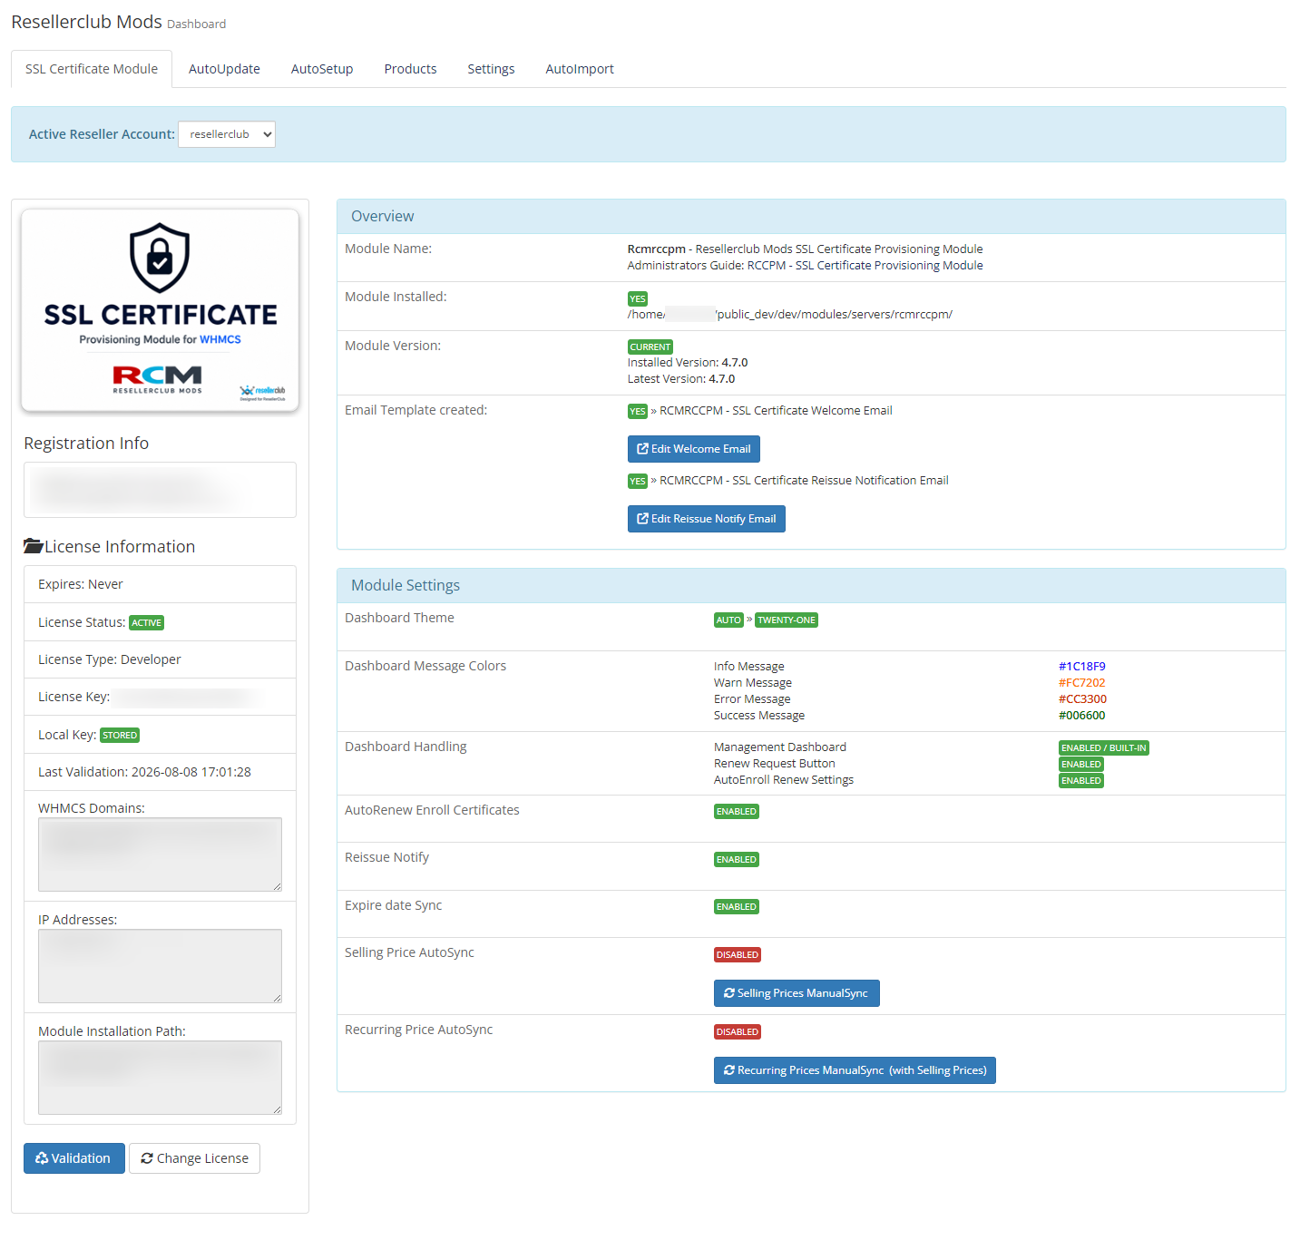Click Latest Version 4.7.0 text
1300x1240 pixels.
pos(681,379)
